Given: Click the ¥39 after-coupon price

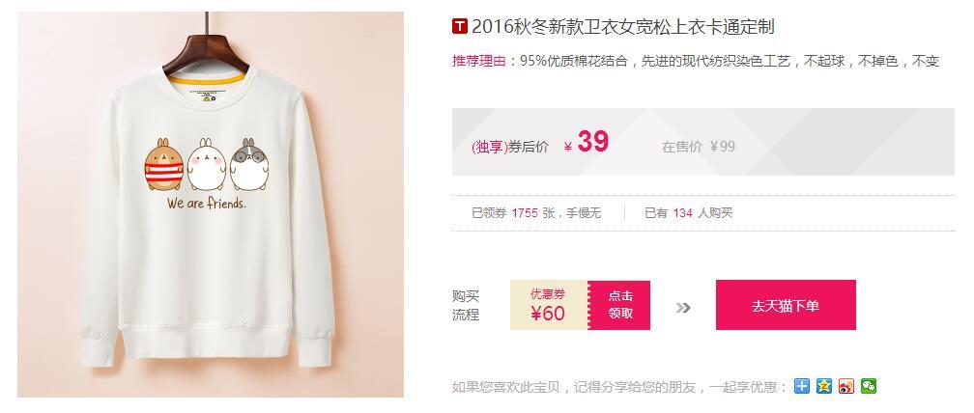Looking at the screenshot, I should [x=587, y=143].
